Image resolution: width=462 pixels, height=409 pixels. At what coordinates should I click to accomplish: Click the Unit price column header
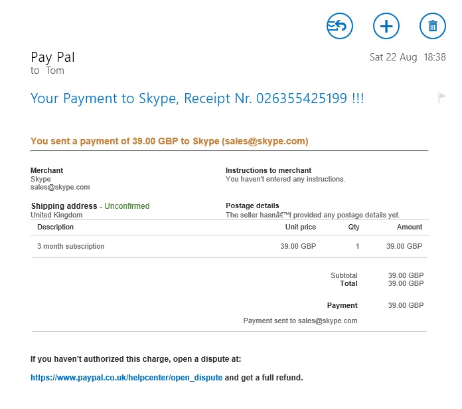coord(301,227)
